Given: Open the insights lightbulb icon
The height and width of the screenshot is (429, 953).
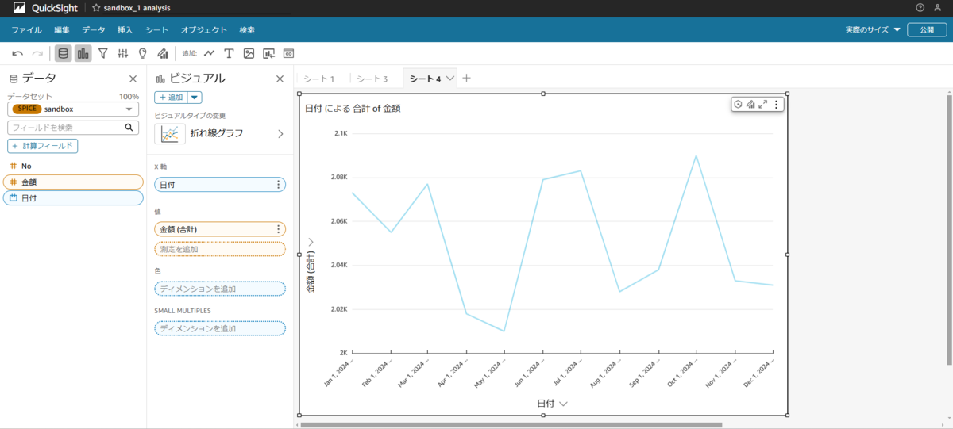Looking at the screenshot, I should click(x=143, y=53).
